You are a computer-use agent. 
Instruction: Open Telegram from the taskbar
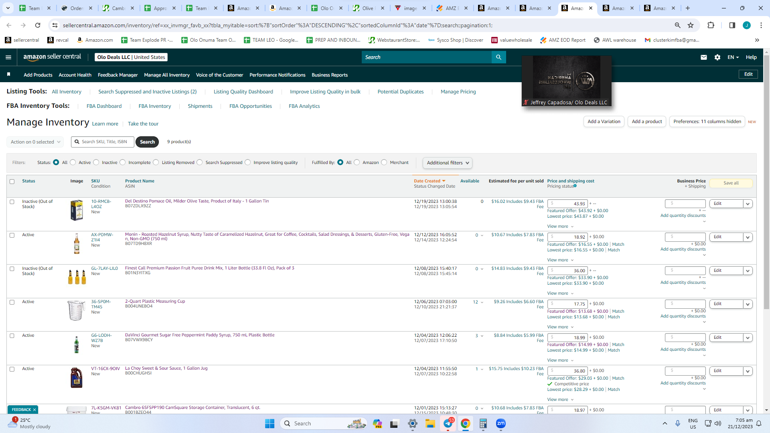(x=448, y=423)
